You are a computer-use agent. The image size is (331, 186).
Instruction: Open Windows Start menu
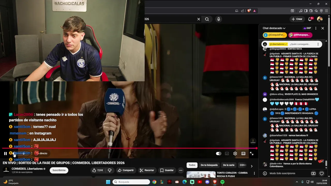(x=108, y=182)
